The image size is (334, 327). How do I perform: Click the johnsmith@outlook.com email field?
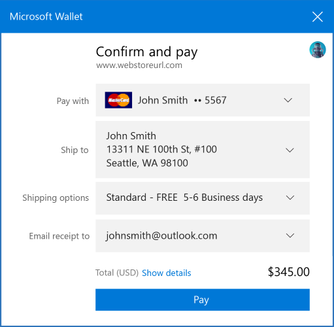203,236
